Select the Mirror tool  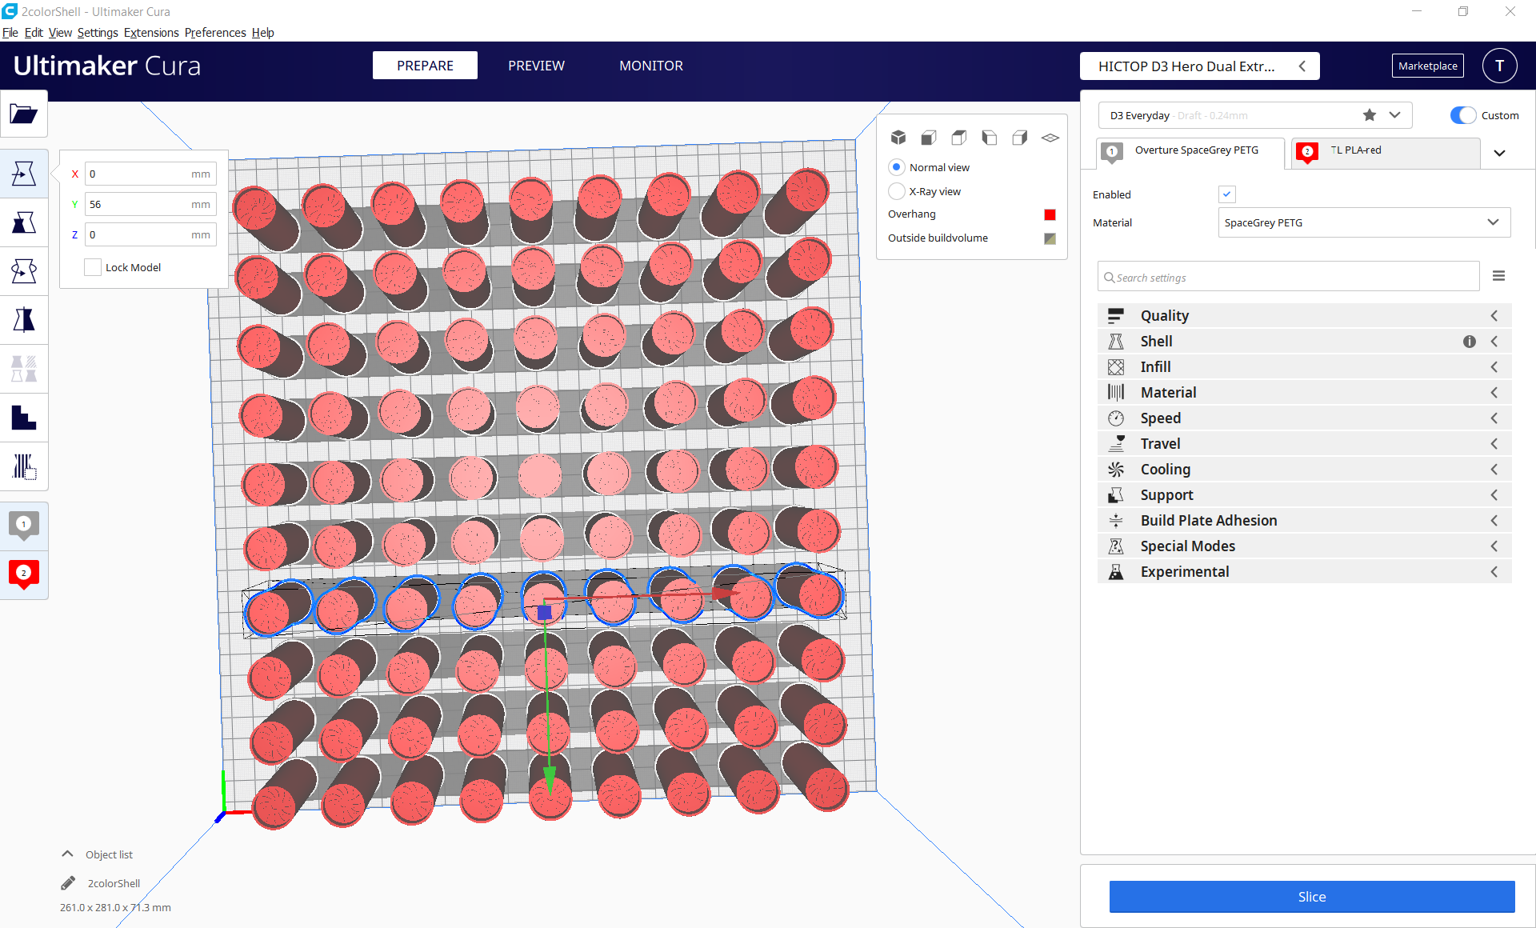pos(24,319)
